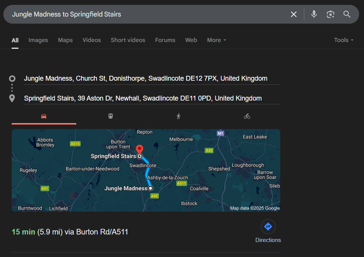
Task: Select the driving car travel mode
Action: pos(44,116)
